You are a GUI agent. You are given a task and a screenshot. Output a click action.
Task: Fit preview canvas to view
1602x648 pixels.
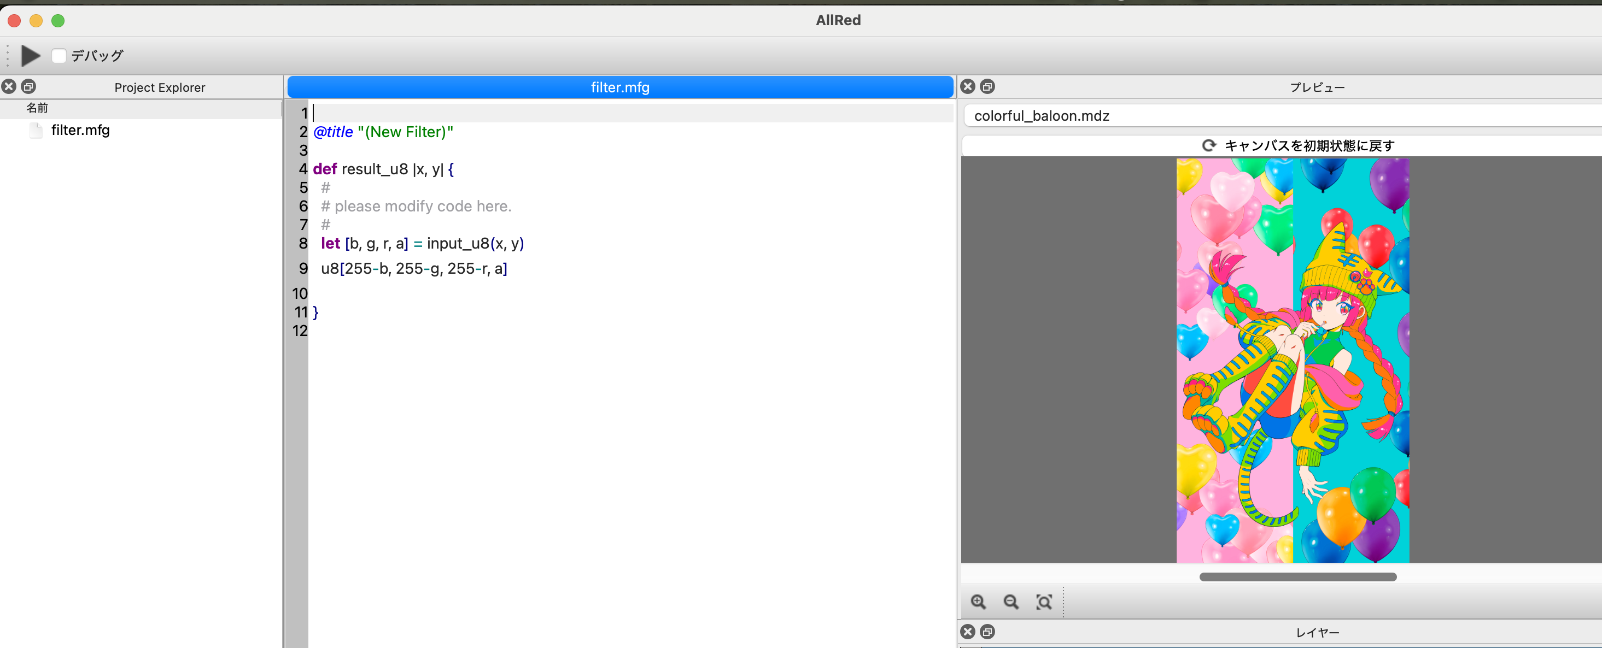1044,602
